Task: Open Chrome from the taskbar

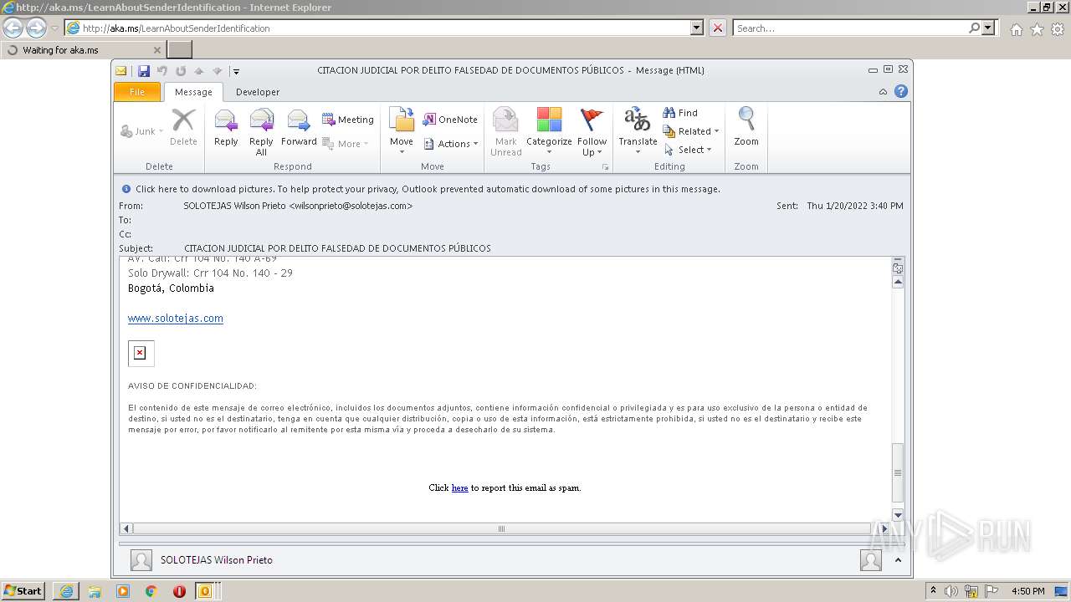Action: coord(151,591)
